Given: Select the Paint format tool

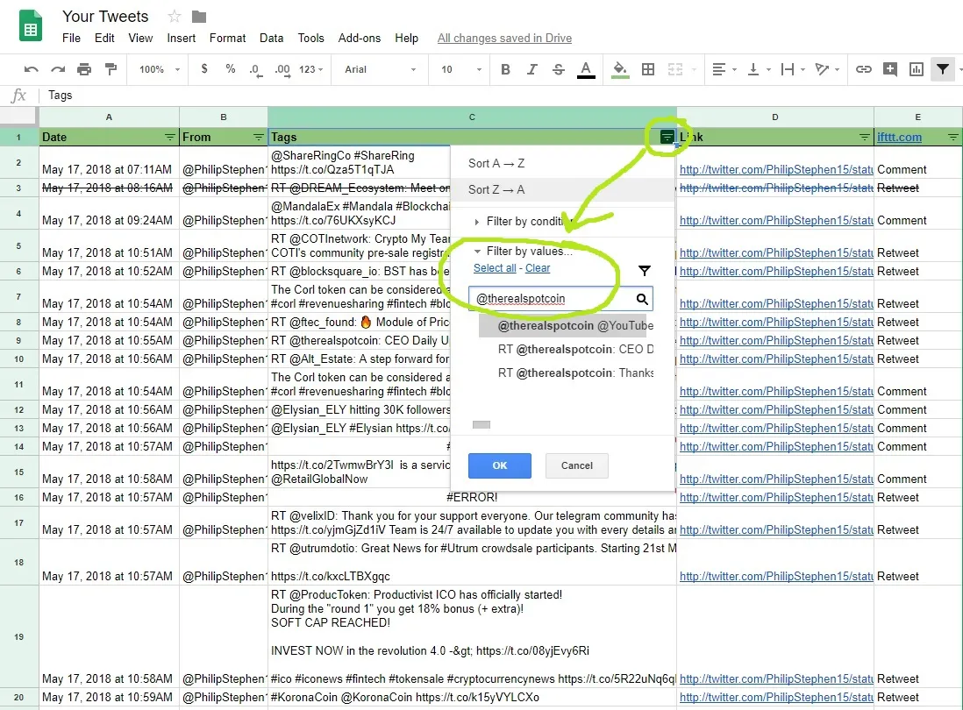Looking at the screenshot, I should click(111, 69).
